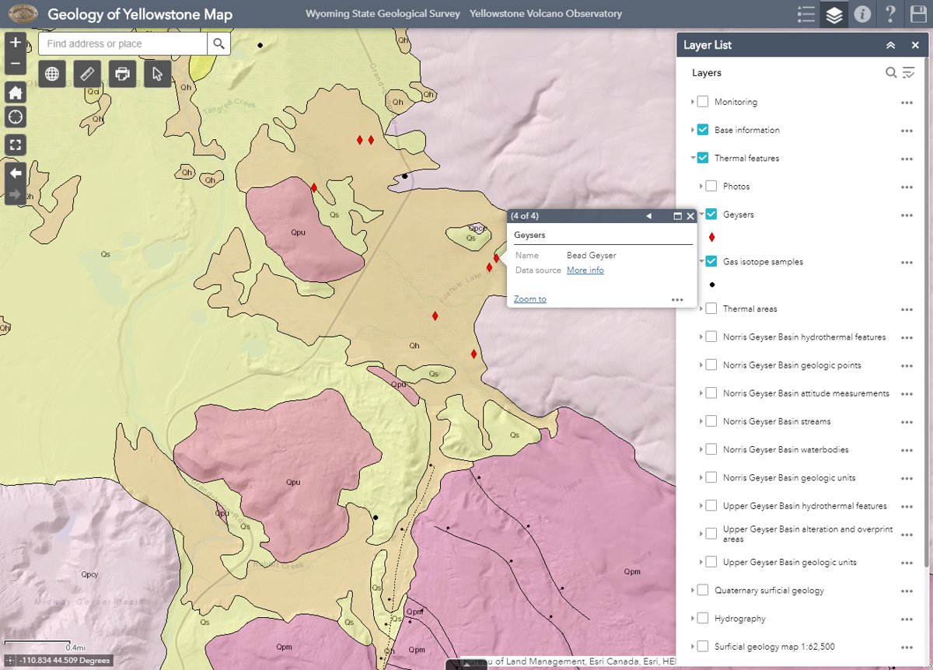Activate the select arrow tool

tap(157, 73)
